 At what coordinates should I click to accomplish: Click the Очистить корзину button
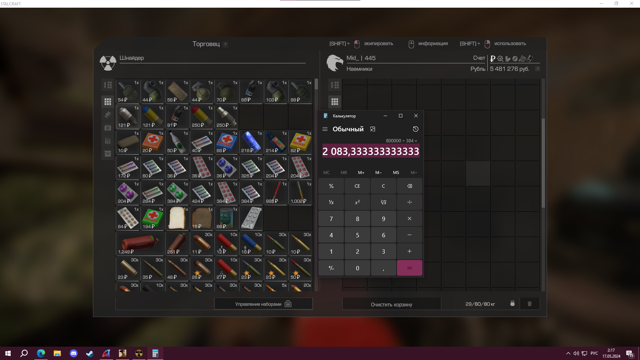[x=392, y=304]
